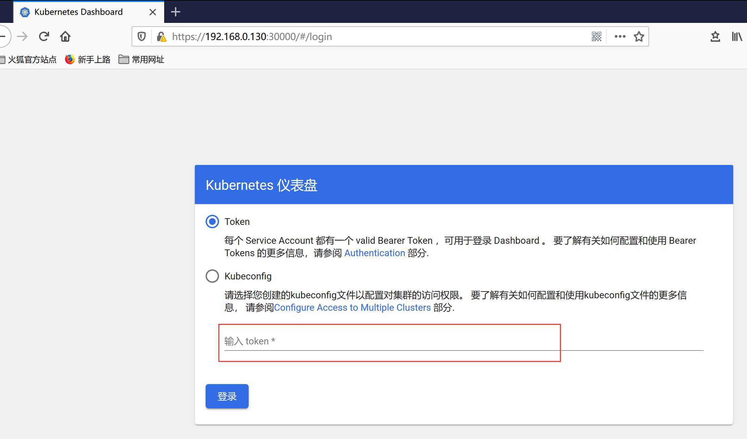The image size is (747, 439).
Task: Focus the 输入 token input field
Action: click(x=464, y=341)
